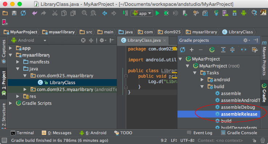
Task: Open Gradle projects gear dropdown
Action: 247,40
